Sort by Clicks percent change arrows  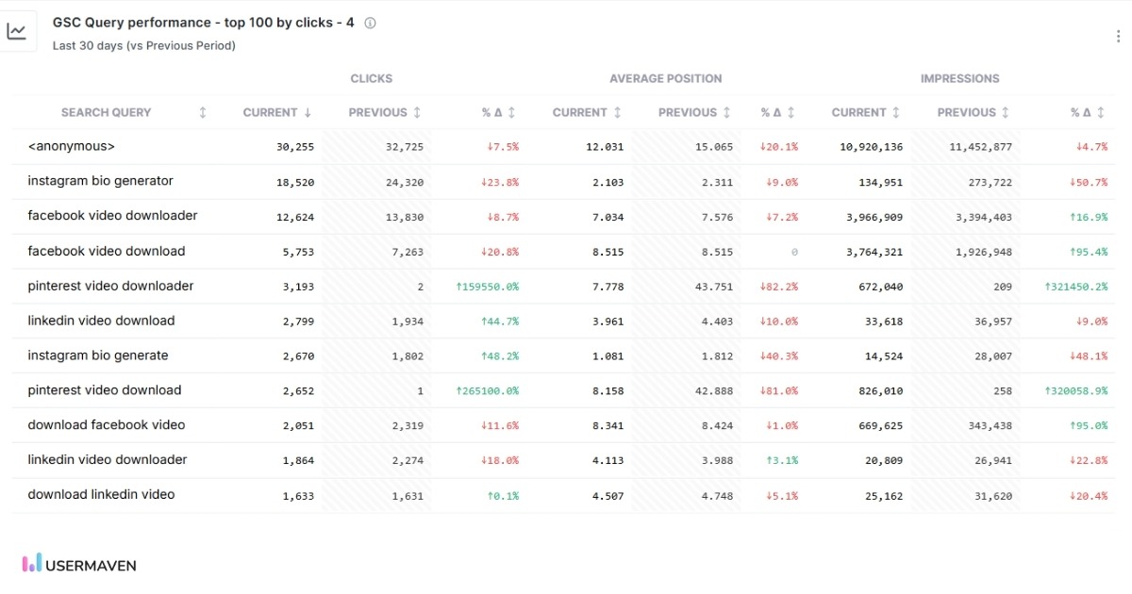tap(511, 113)
